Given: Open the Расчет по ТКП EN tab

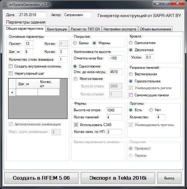Looking at the screenshot, I should [85, 29].
